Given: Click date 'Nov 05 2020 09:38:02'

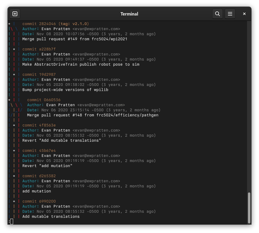Looking at the screenshot, I should pos(61,85).
